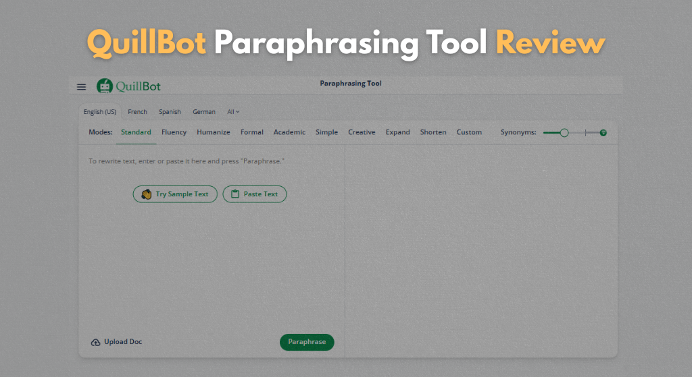The height and width of the screenshot is (377, 692).
Task: Click the Paste Text button
Action: pos(254,194)
